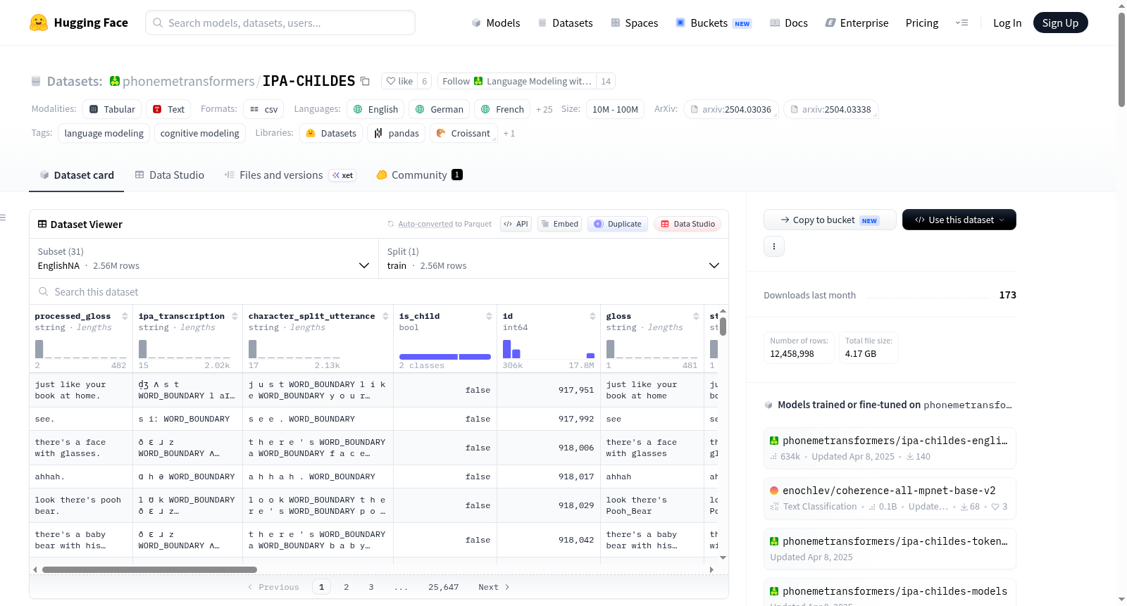Open the Dataset card tab
This screenshot has width=1127, height=606.
(x=76, y=175)
